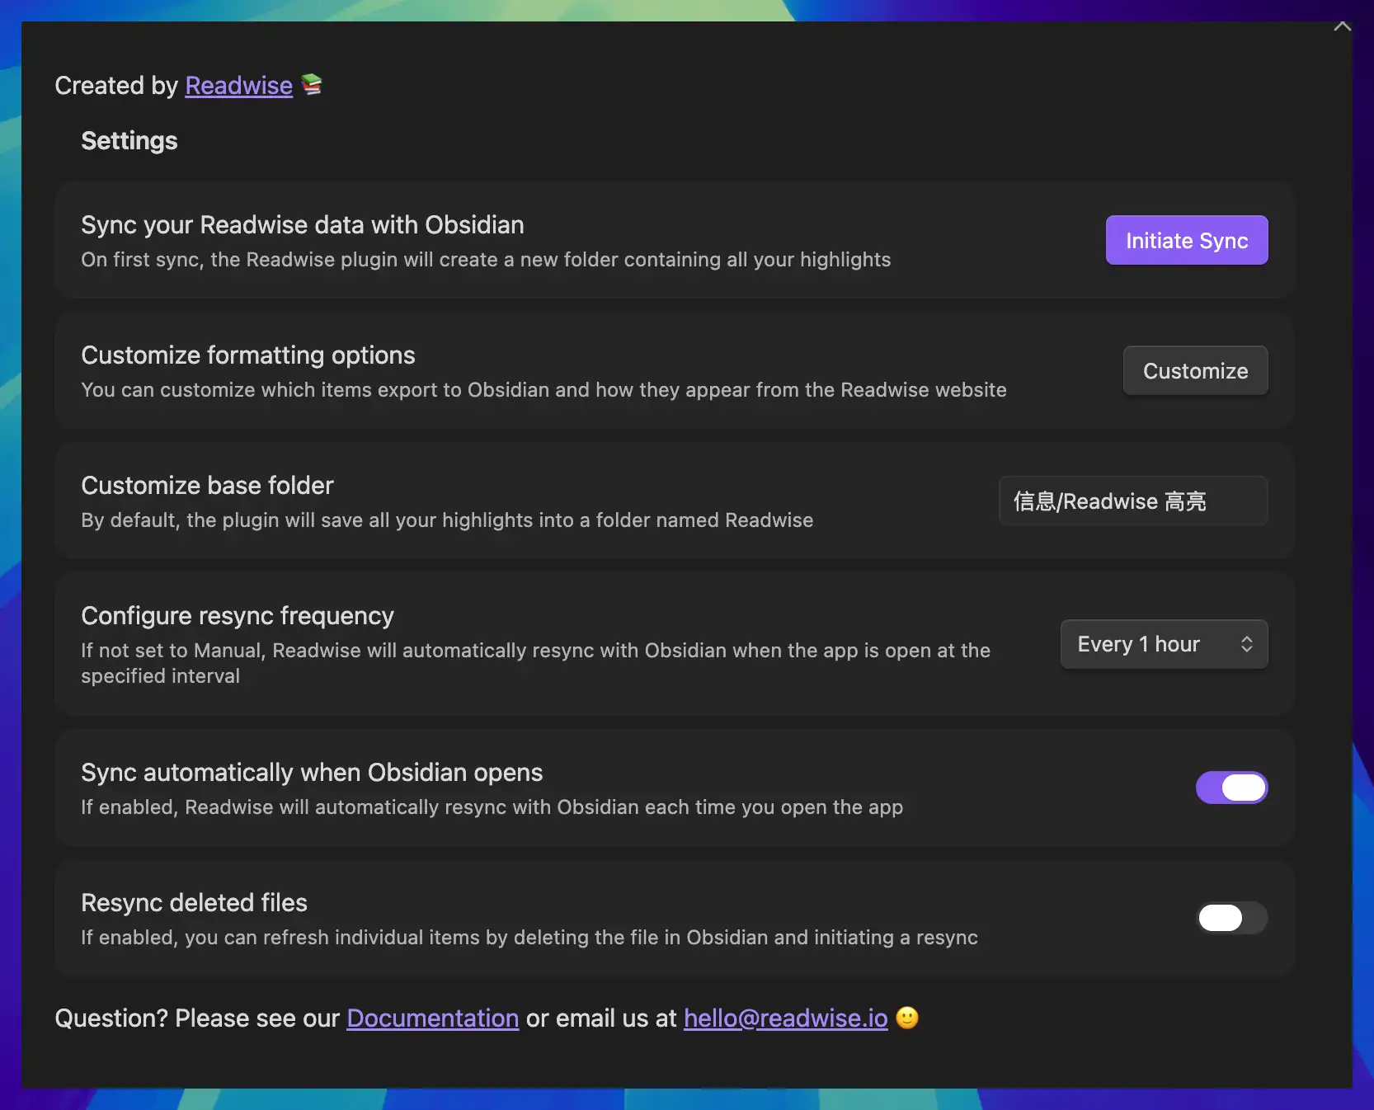
Task: Click the description starting 'By default, the plugin'
Action: coord(447,520)
